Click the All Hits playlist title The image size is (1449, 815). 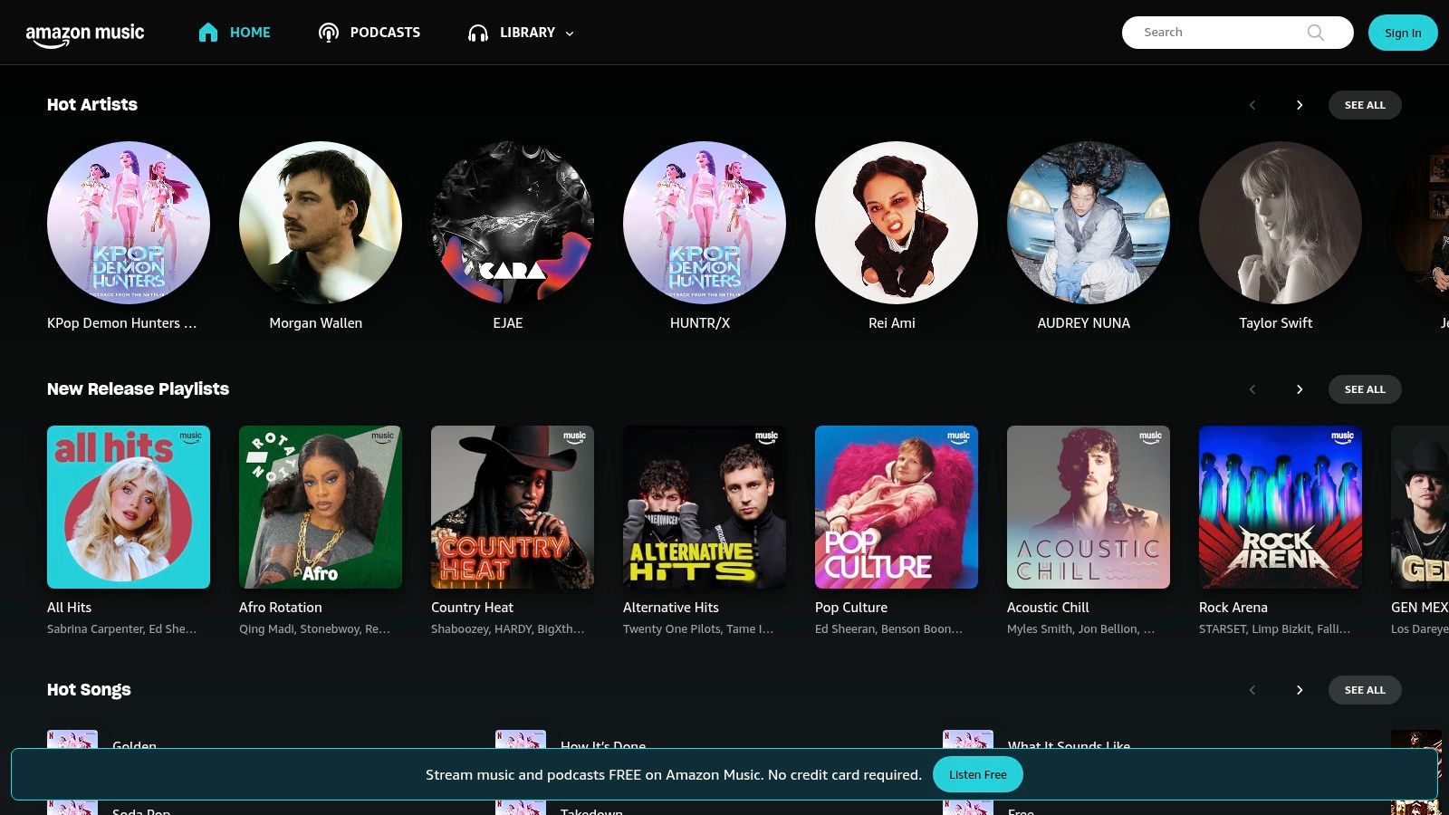tap(70, 608)
